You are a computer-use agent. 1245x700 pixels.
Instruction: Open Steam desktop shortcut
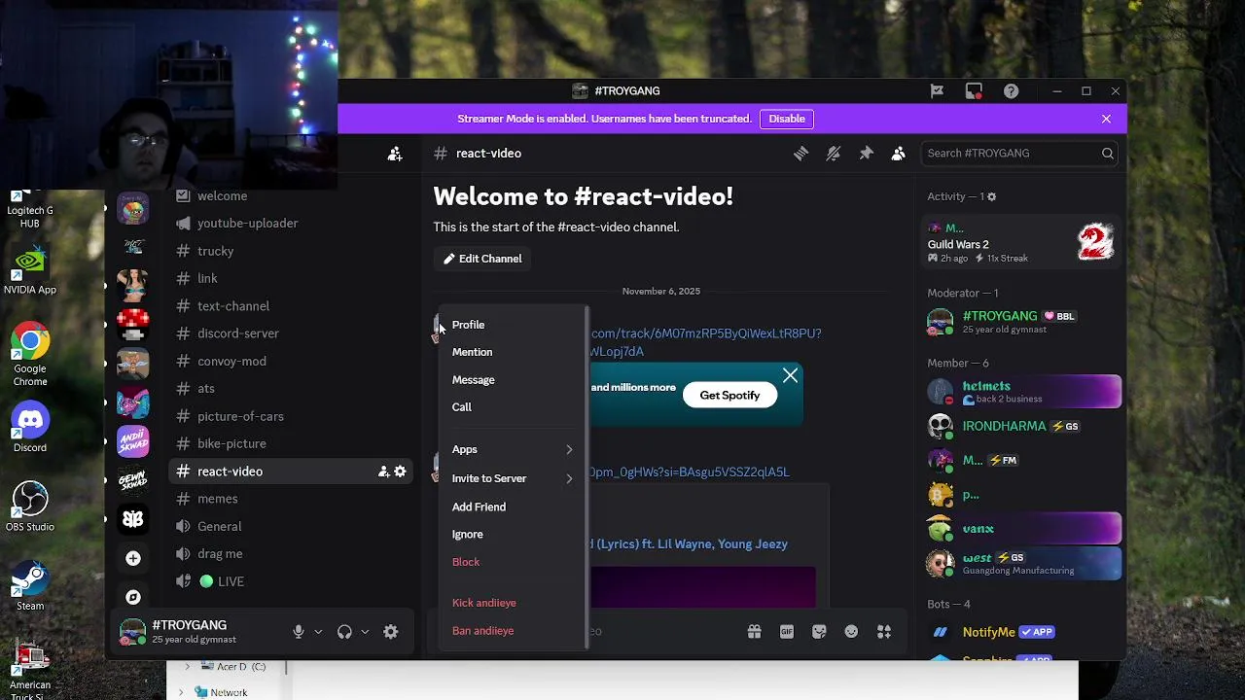coord(30,585)
